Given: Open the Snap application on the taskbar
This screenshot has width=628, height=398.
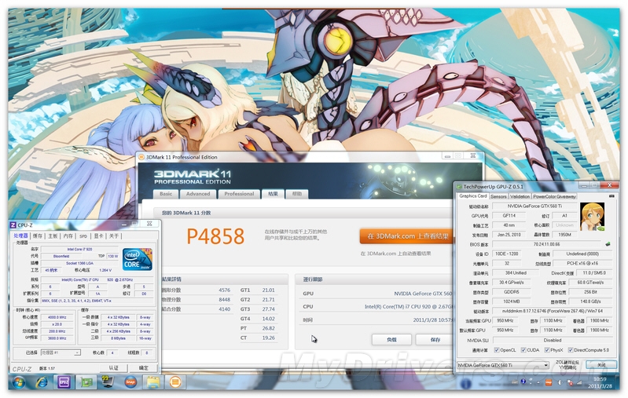Looking at the screenshot, I should tap(130, 382).
